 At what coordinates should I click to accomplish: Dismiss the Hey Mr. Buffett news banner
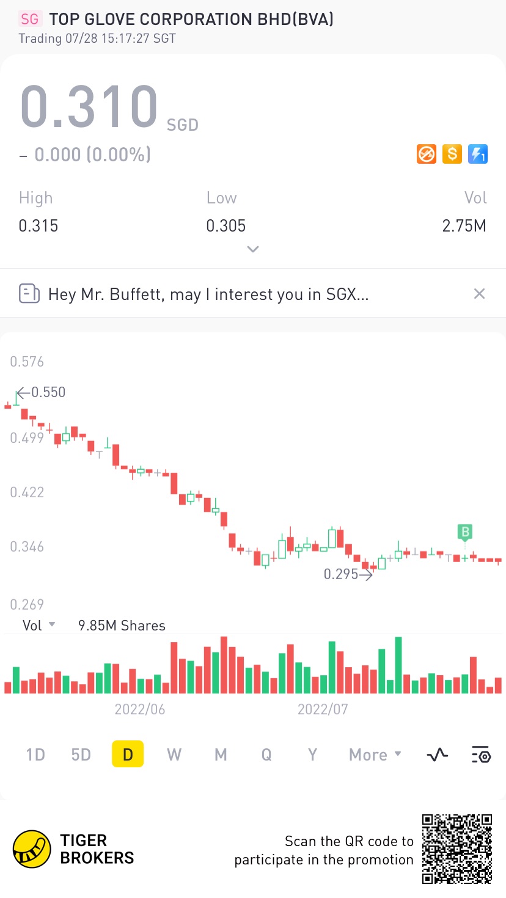[479, 294]
